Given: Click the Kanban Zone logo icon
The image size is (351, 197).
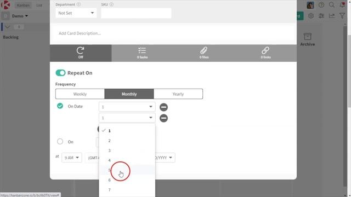Looking at the screenshot, I should pyautogui.click(x=5, y=5).
